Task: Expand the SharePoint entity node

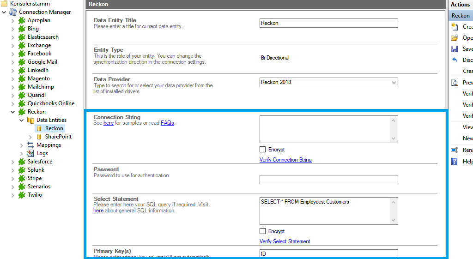Action: (x=30, y=137)
